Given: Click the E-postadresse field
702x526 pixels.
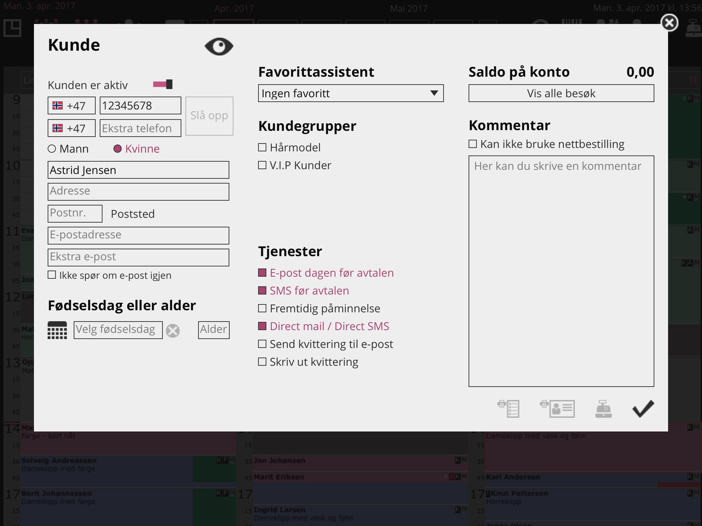Looking at the screenshot, I should (138, 236).
